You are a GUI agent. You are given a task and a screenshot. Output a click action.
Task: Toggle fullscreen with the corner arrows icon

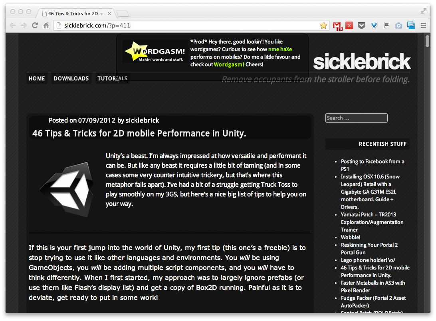click(x=424, y=11)
